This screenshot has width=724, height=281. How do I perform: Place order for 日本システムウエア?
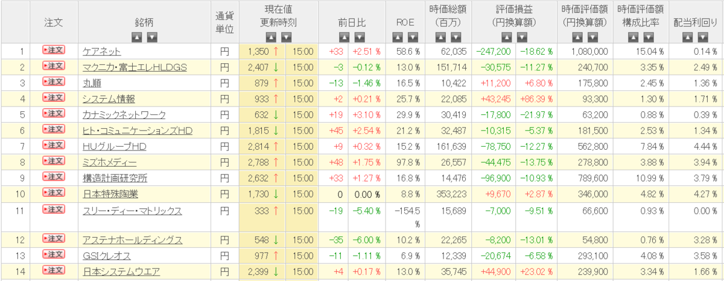click(53, 271)
